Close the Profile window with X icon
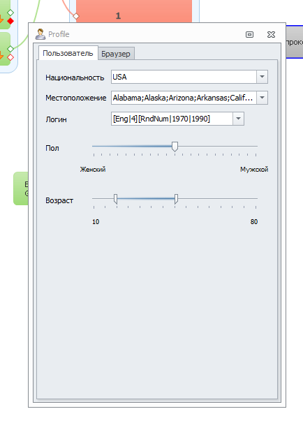 point(271,35)
